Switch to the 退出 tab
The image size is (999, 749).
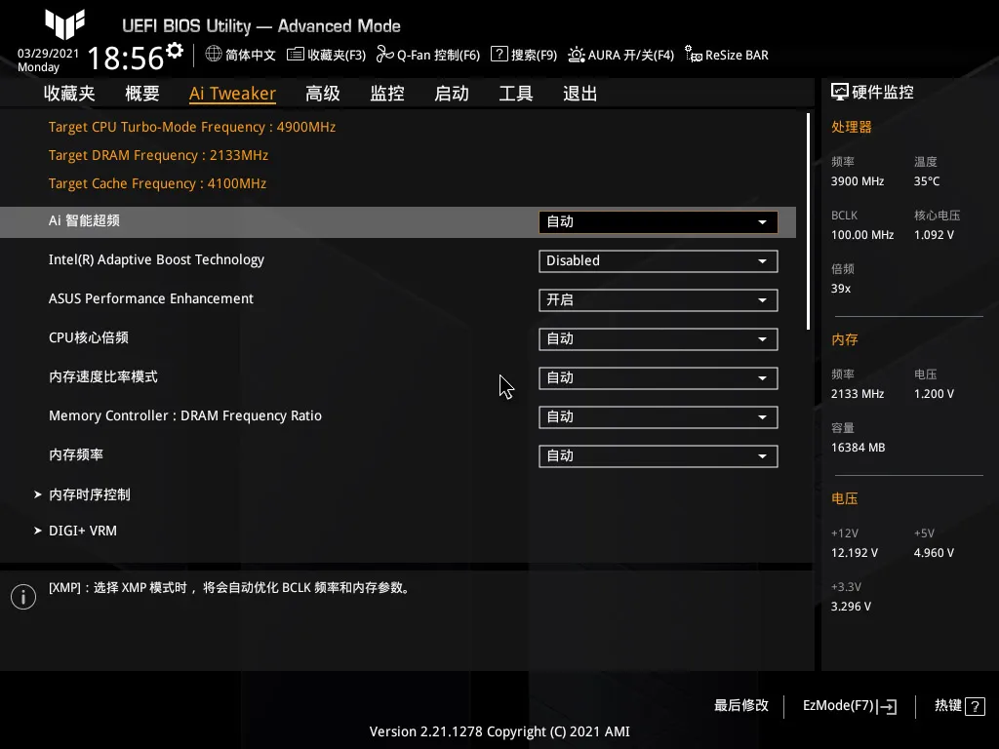(x=580, y=94)
